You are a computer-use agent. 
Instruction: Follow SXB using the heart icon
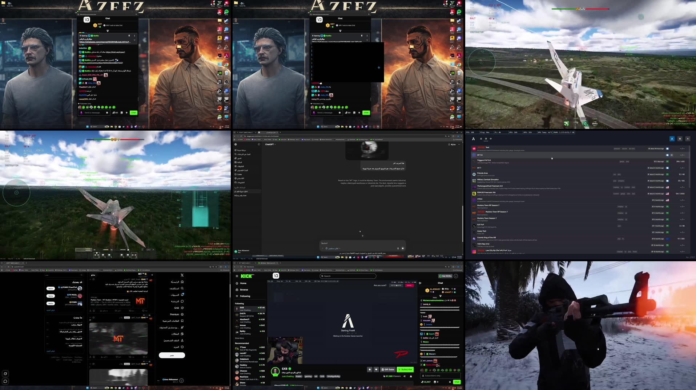point(376,369)
